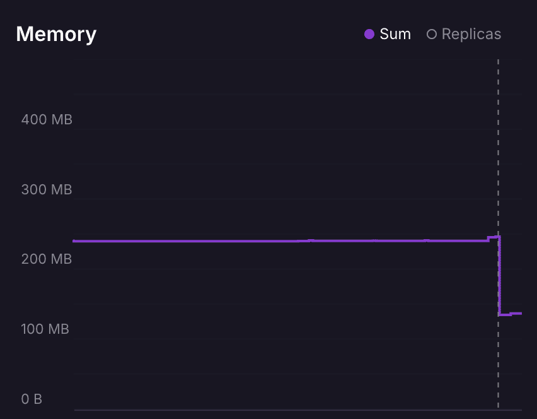Click the 300 MB axis label
This screenshot has width=537, height=419.
pos(47,189)
